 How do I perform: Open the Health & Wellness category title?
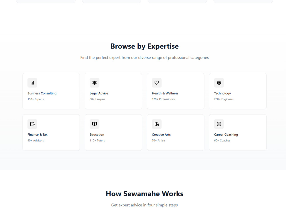pyautogui.click(x=165, y=93)
